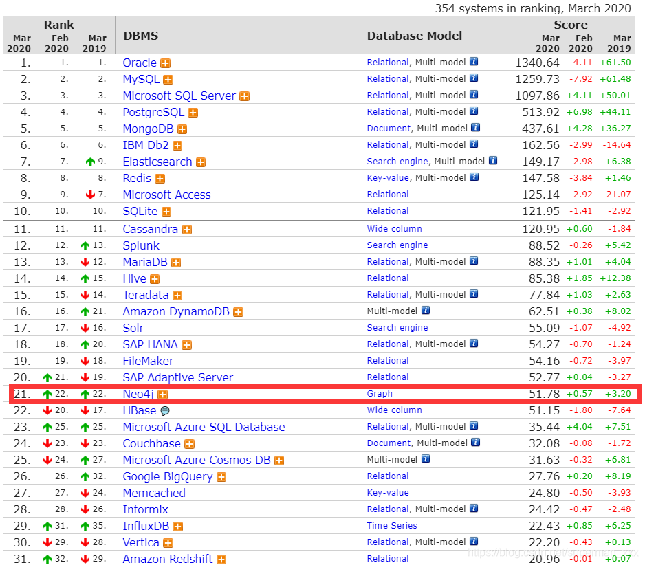645x565 pixels.
Task: Open the Elasticsearch link
Action: pos(157,162)
